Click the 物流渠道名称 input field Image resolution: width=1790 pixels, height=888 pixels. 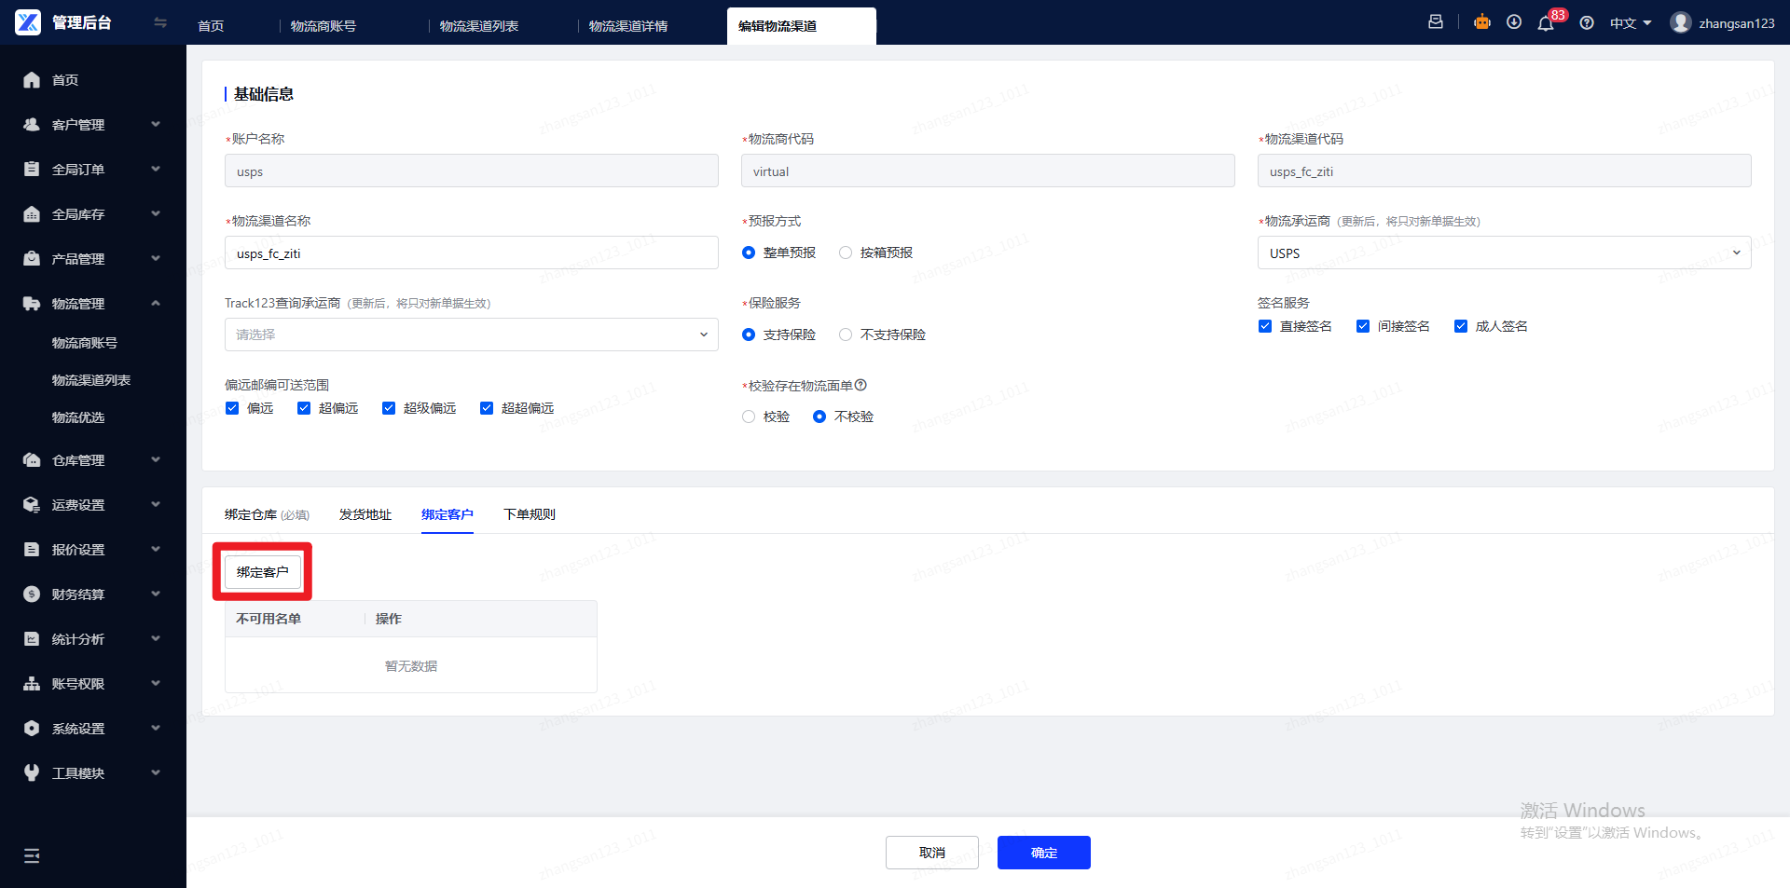pyautogui.click(x=471, y=253)
